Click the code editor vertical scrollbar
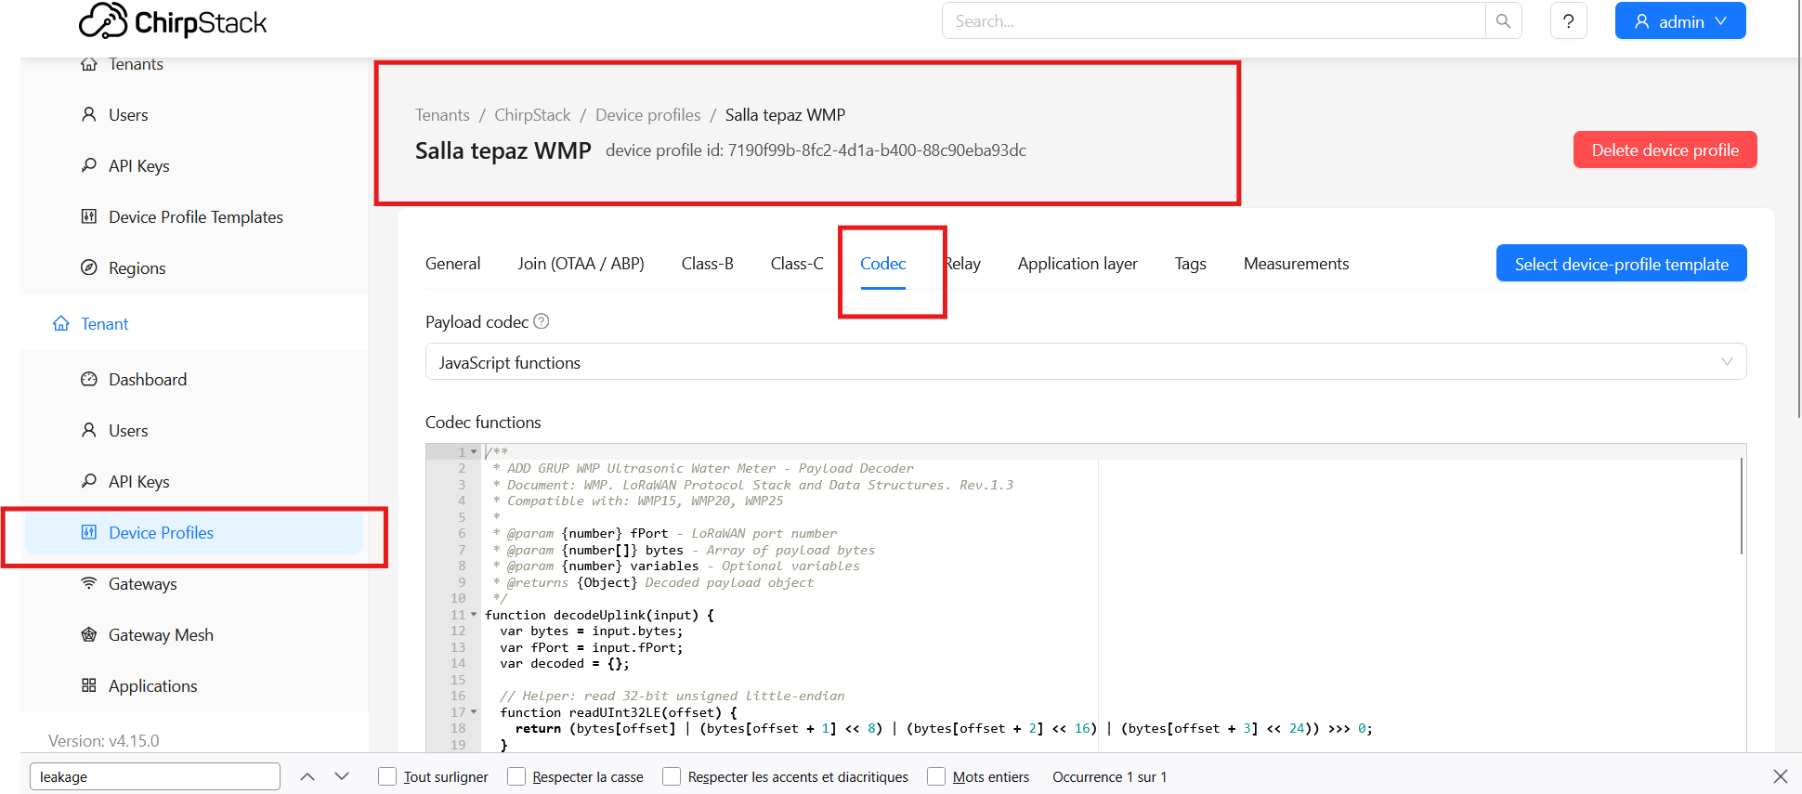This screenshot has height=794, width=1802. coord(1742,506)
